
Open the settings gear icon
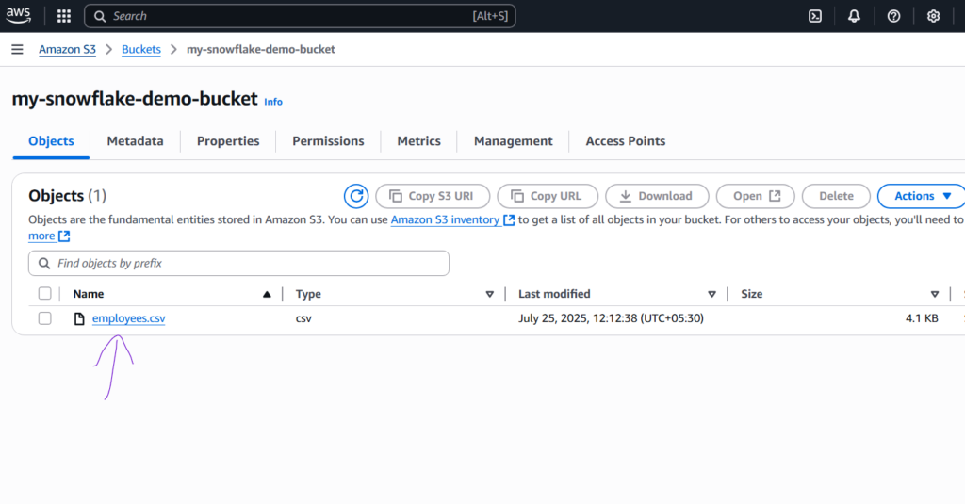[933, 16]
